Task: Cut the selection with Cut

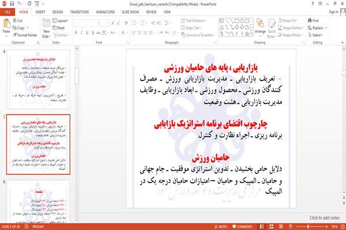Action: 17,21
